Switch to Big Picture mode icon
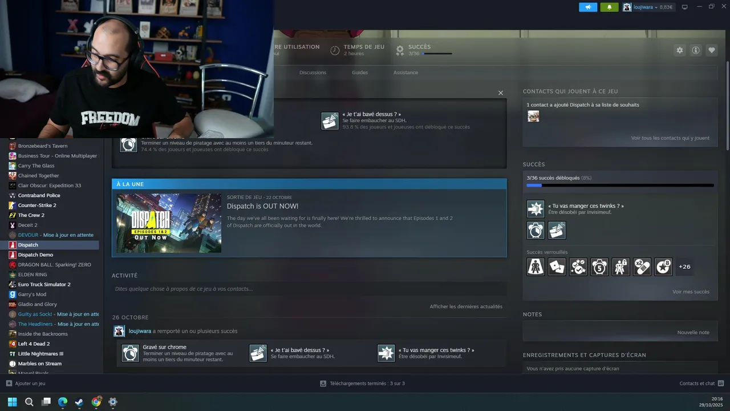The image size is (730, 411). click(x=685, y=7)
